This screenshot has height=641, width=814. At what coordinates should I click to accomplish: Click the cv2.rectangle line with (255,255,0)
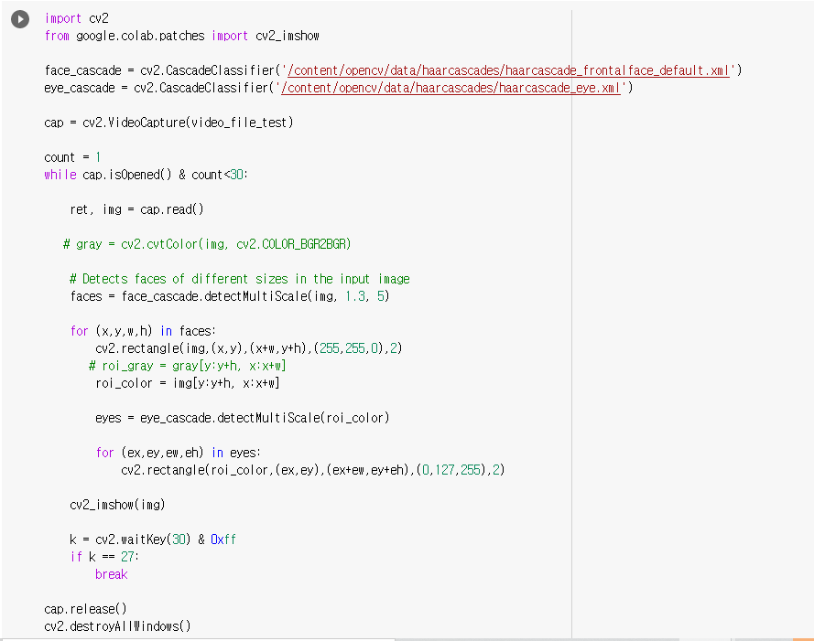coord(249,348)
